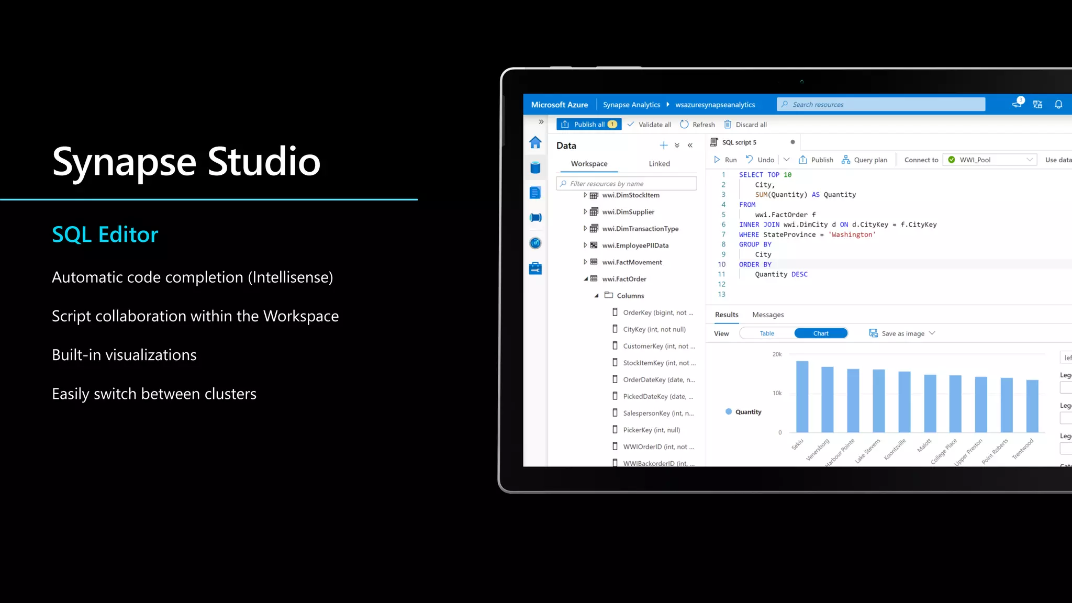This screenshot has height=603, width=1072.
Task: Click the Columns folder icon
Action: (609, 295)
